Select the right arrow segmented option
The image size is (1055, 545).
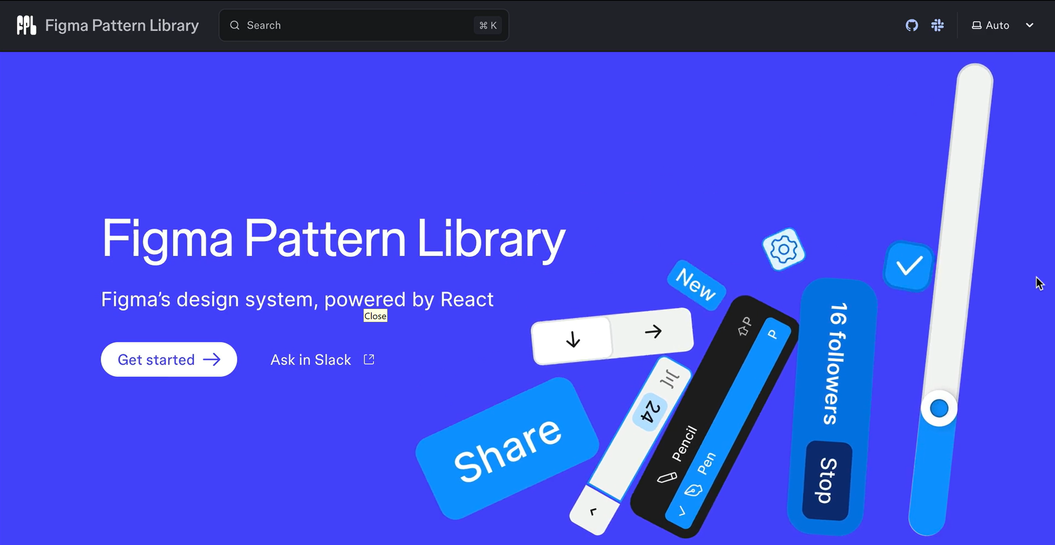(653, 331)
